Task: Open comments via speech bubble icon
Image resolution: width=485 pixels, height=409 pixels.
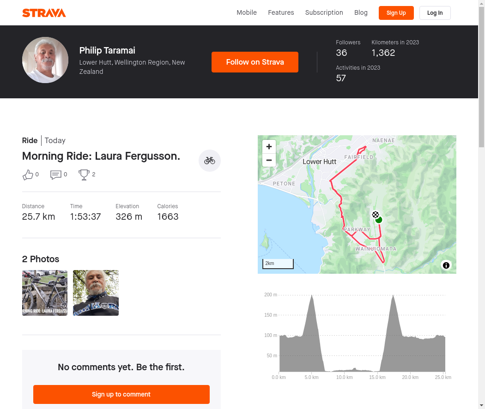Action: click(x=56, y=174)
